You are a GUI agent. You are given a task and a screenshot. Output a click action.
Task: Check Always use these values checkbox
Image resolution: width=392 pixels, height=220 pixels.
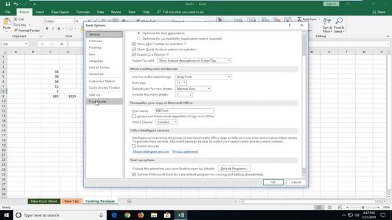pos(134,116)
